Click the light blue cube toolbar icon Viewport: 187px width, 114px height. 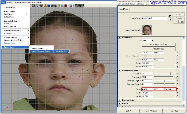[62, 6]
